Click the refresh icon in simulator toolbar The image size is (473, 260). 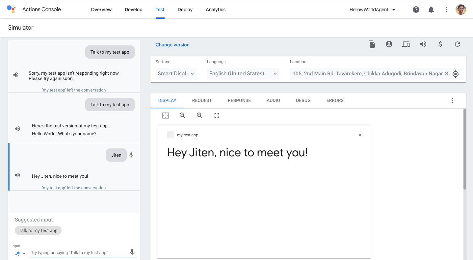[x=458, y=44]
